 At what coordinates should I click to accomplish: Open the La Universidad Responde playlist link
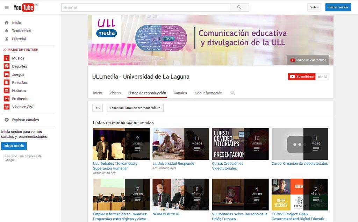point(173,164)
